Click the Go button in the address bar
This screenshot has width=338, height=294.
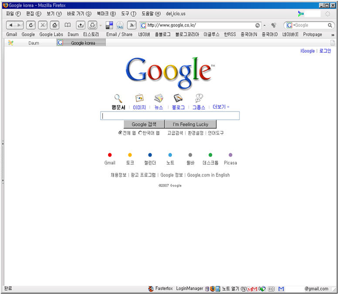(257, 25)
